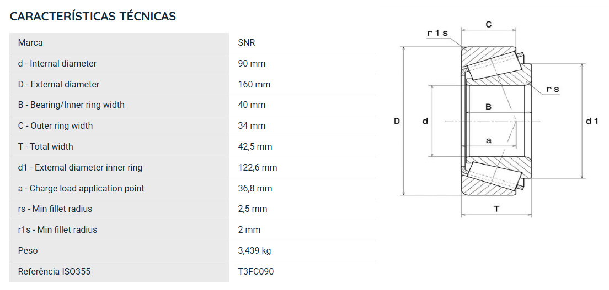The height and width of the screenshot is (290, 609).
Task: Click the Características Técnicas heading
Action: 93,17
